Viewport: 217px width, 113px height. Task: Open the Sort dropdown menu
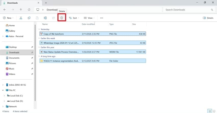pos(74,18)
